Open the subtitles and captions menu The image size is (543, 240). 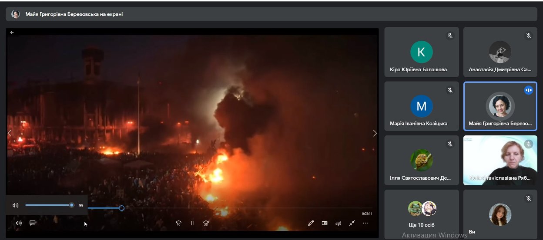(32, 223)
